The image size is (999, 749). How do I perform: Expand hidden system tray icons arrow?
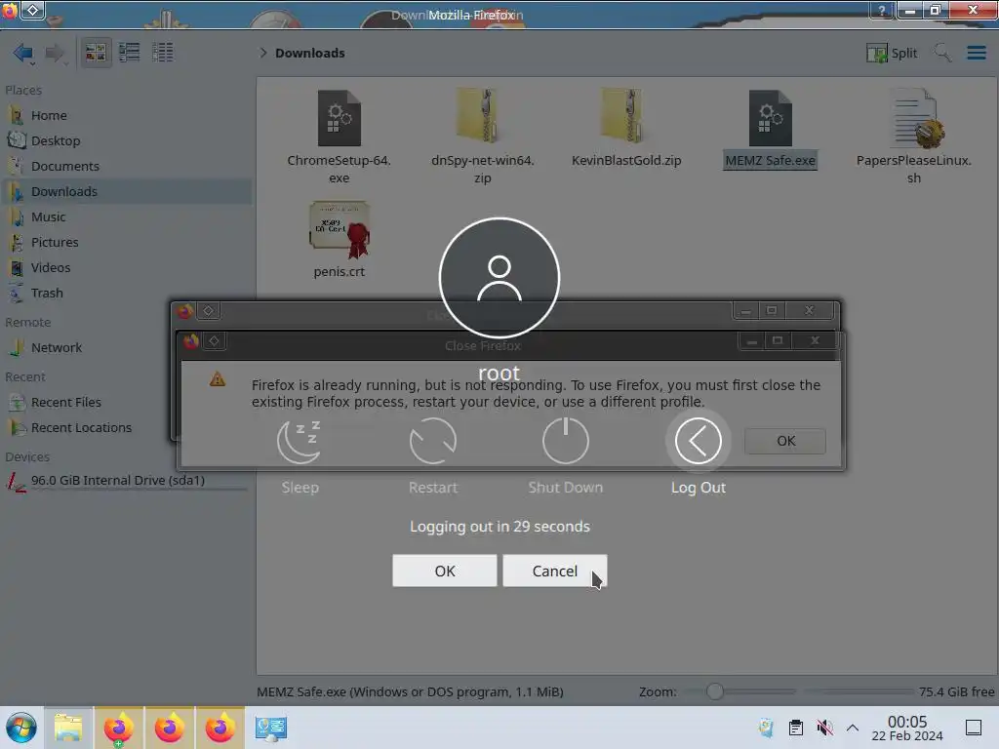[853, 728]
